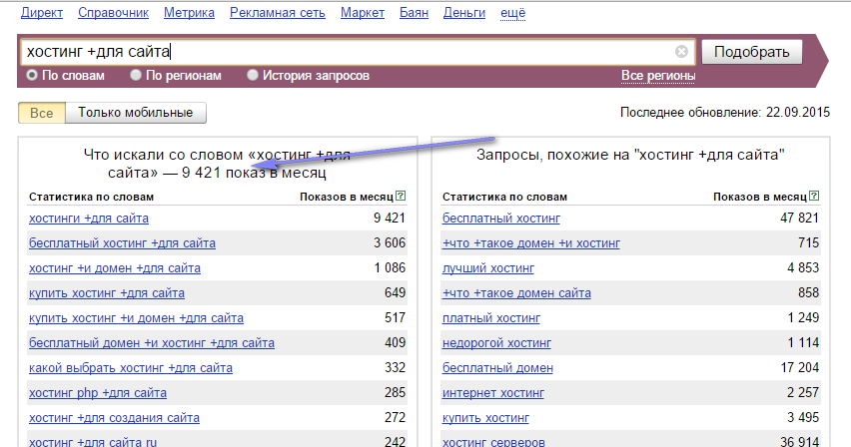Open the 'хостинги +для сайта' query
The image size is (851, 447).
[x=89, y=219]
